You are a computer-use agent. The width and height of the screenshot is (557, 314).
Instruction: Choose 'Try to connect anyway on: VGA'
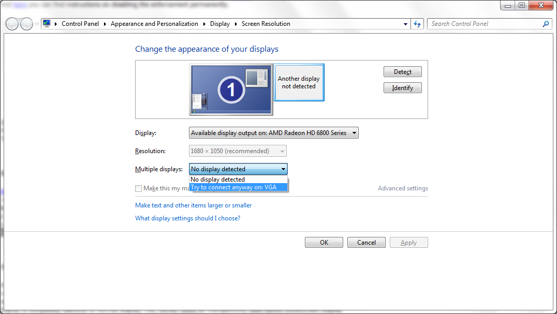(238, 187)
